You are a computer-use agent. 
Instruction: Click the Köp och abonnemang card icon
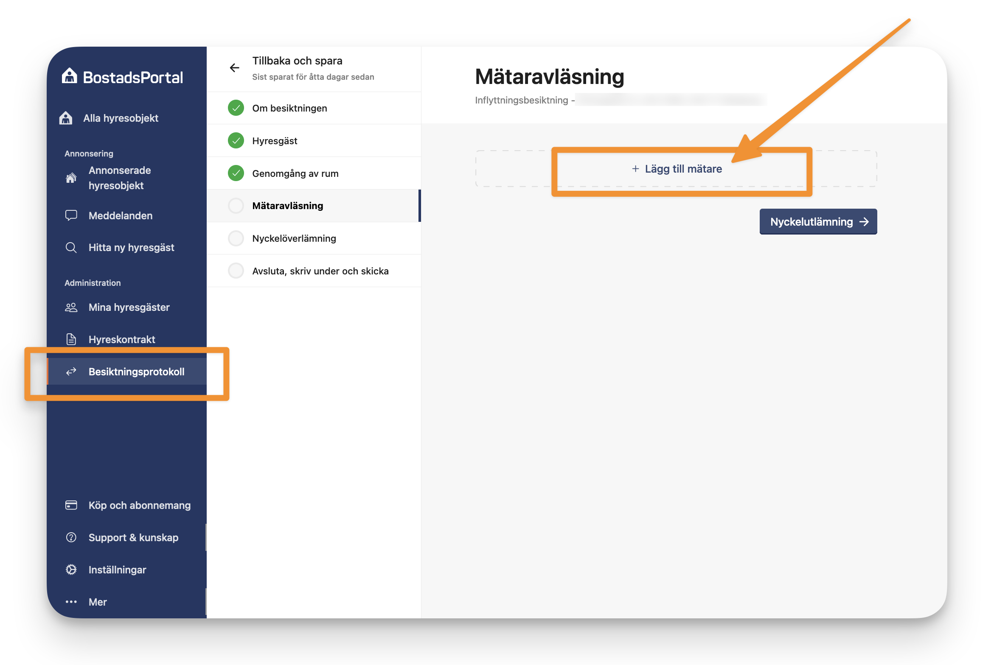(x=71, y=505)
